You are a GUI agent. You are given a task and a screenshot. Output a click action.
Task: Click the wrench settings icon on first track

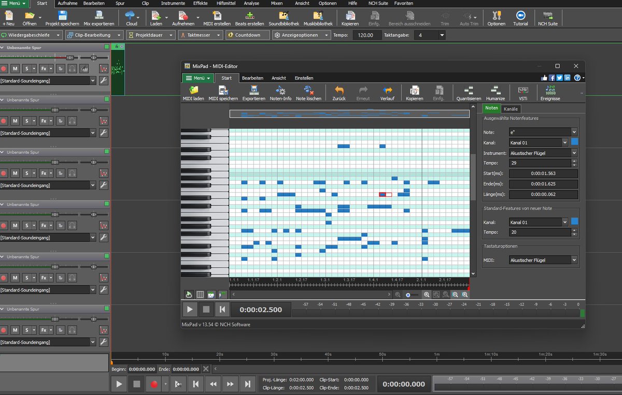pos(103,81)
